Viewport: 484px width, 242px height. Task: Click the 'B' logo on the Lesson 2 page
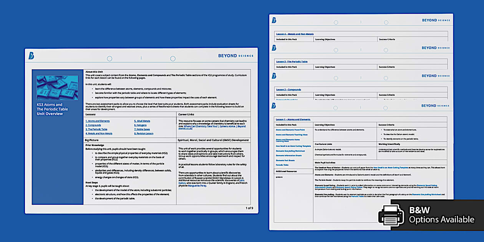[273, 76]
